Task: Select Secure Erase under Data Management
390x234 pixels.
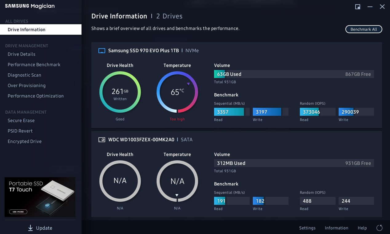Action: point(21,120)
